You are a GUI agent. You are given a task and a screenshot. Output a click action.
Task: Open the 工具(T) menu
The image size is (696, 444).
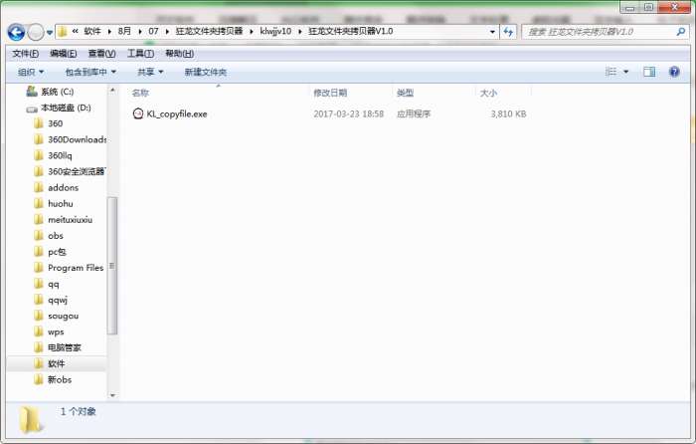[x=141, y=54]
